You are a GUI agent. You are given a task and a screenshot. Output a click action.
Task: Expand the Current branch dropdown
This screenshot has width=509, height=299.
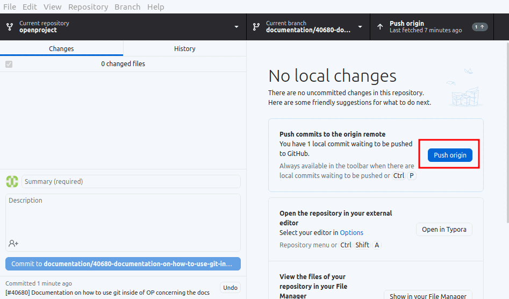(x=360, y=27)
